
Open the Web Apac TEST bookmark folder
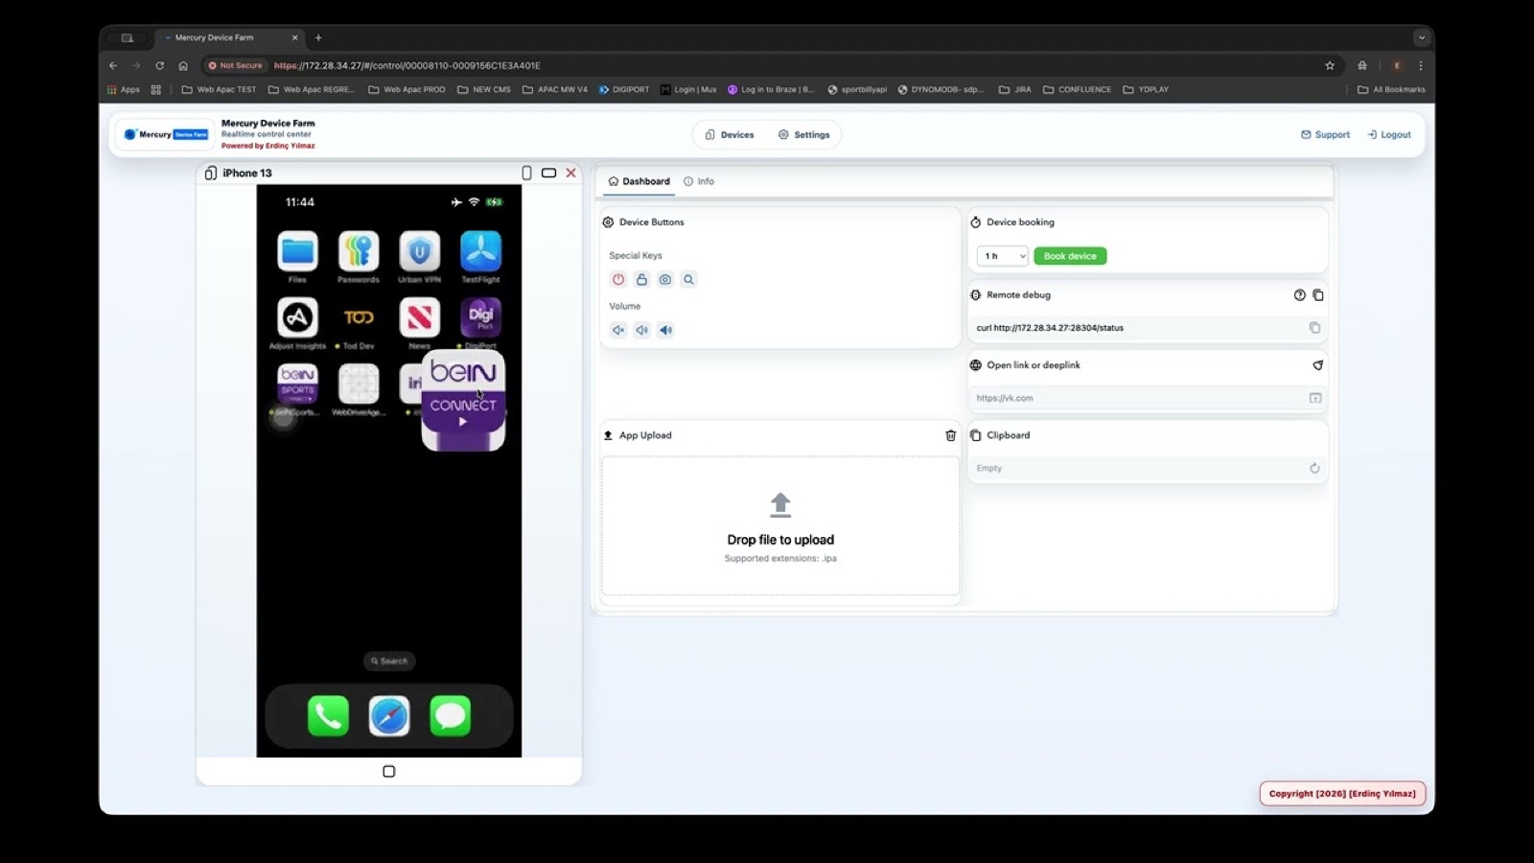220,89
